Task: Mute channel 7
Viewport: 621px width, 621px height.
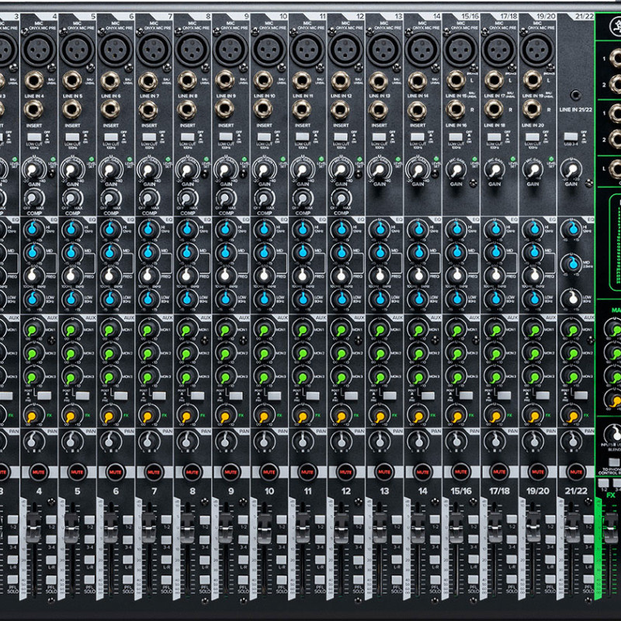Action: [154, 472]
